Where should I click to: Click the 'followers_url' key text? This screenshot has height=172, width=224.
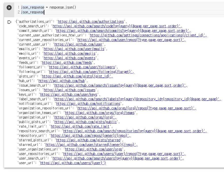coord(30,67)
